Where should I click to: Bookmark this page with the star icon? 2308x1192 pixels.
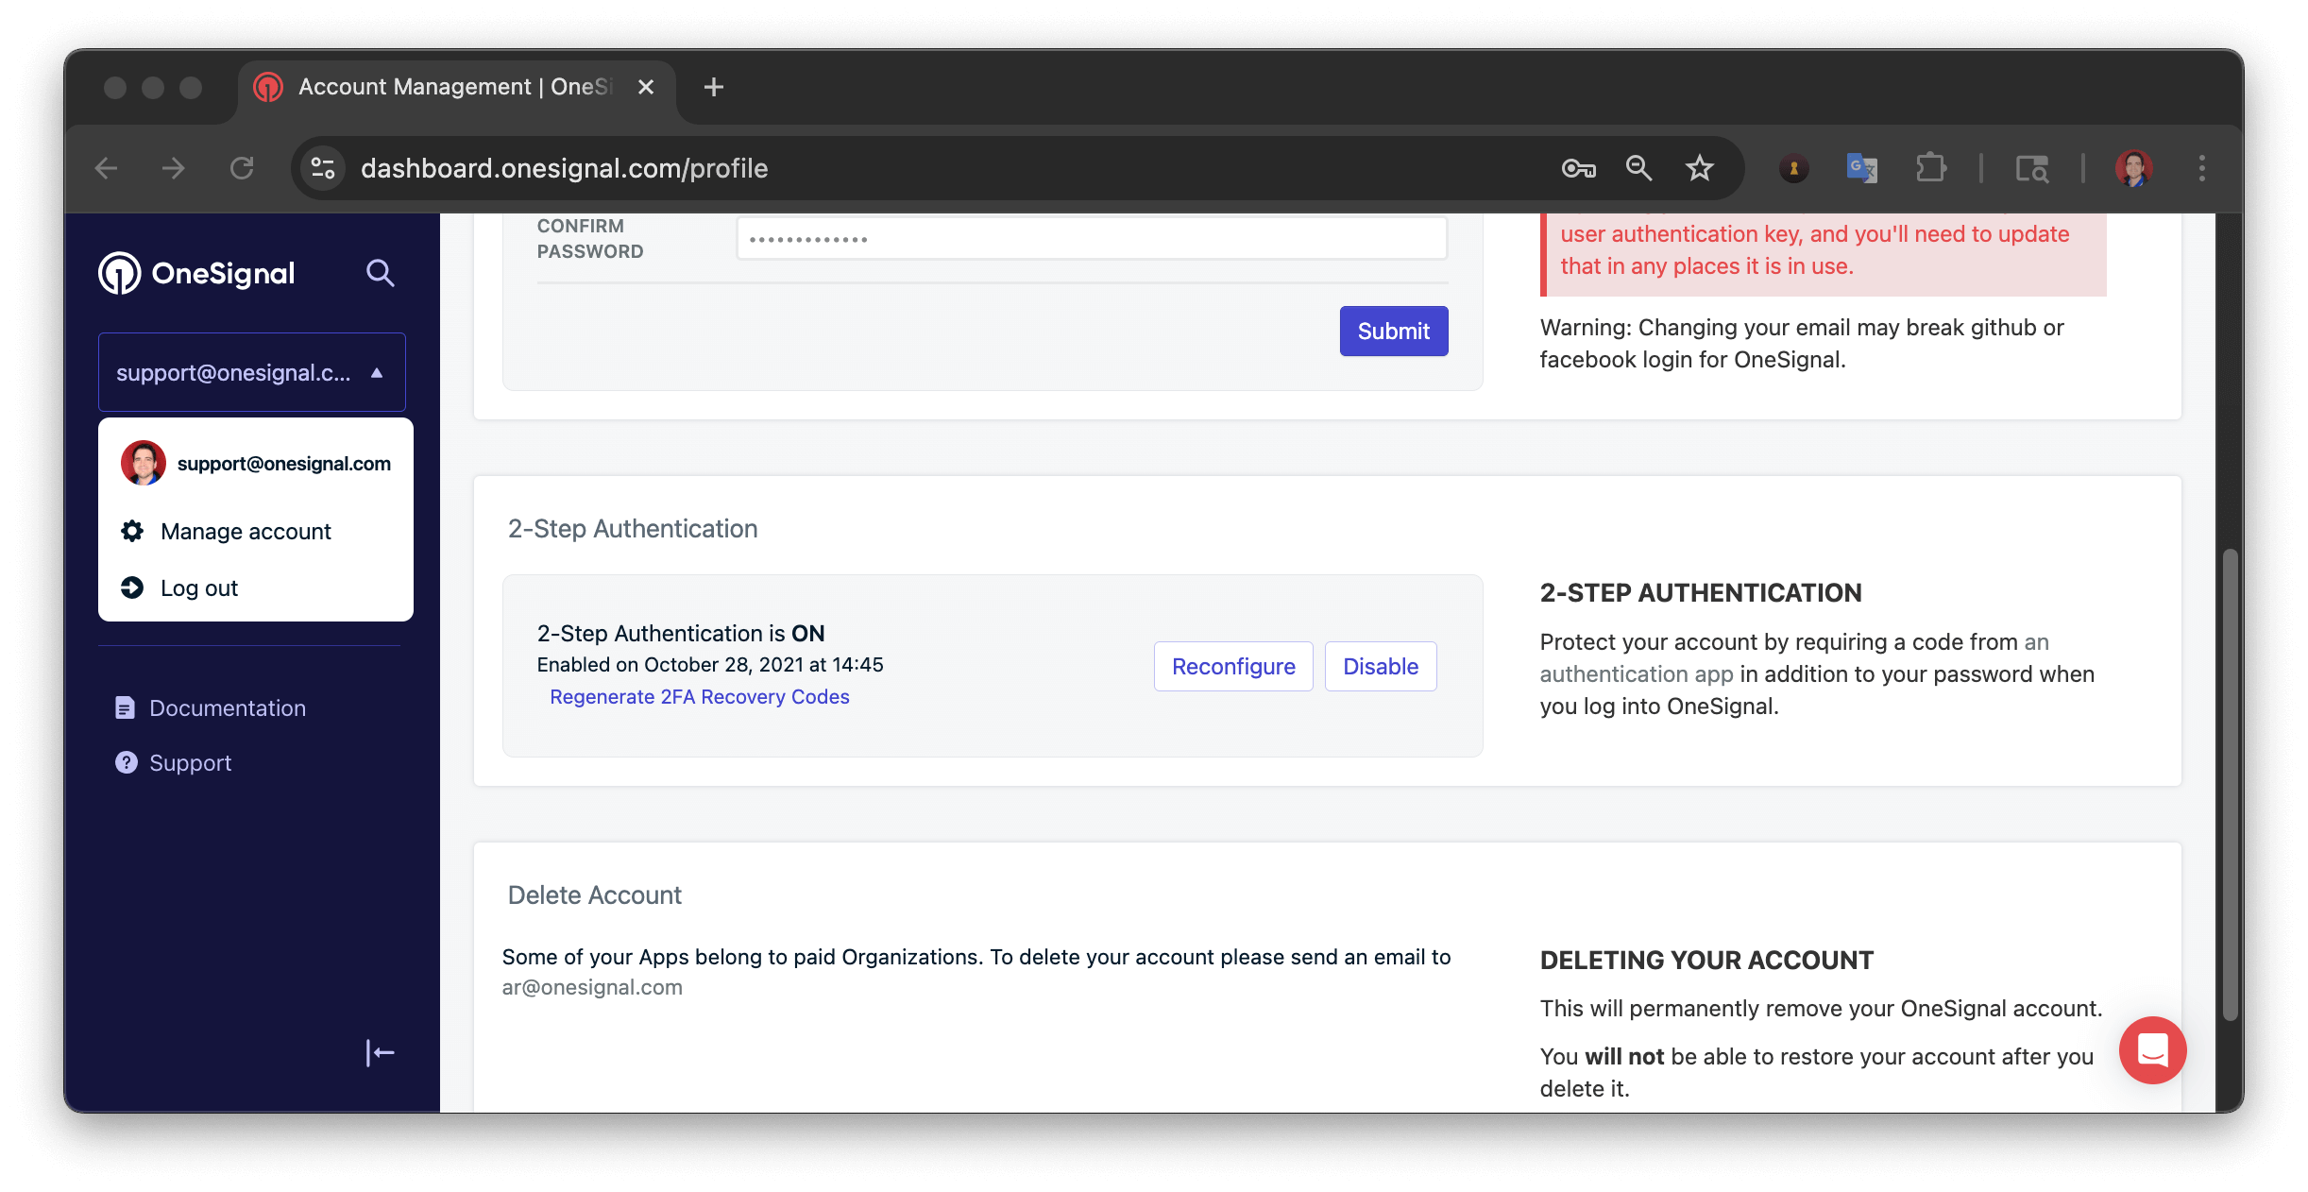tap(1700, 168)
